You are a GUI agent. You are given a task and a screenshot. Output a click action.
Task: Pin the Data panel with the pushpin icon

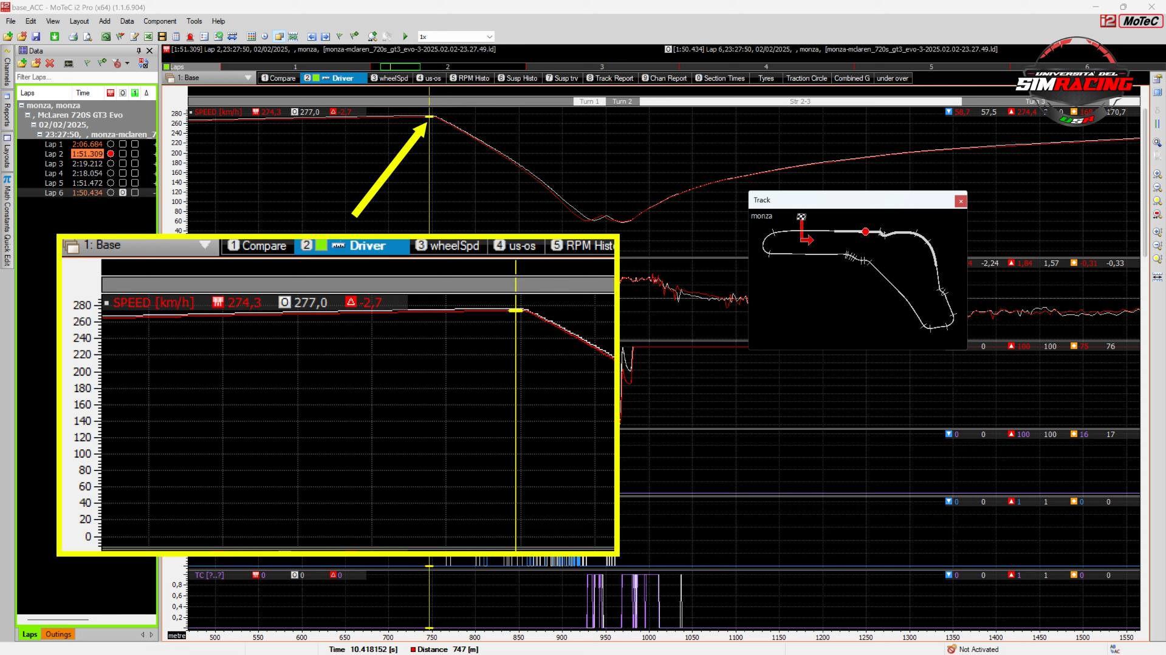point(139,50)
